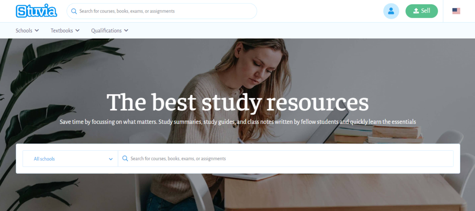
Task: Expand the Schools chevron
Action: pos(37,30)
